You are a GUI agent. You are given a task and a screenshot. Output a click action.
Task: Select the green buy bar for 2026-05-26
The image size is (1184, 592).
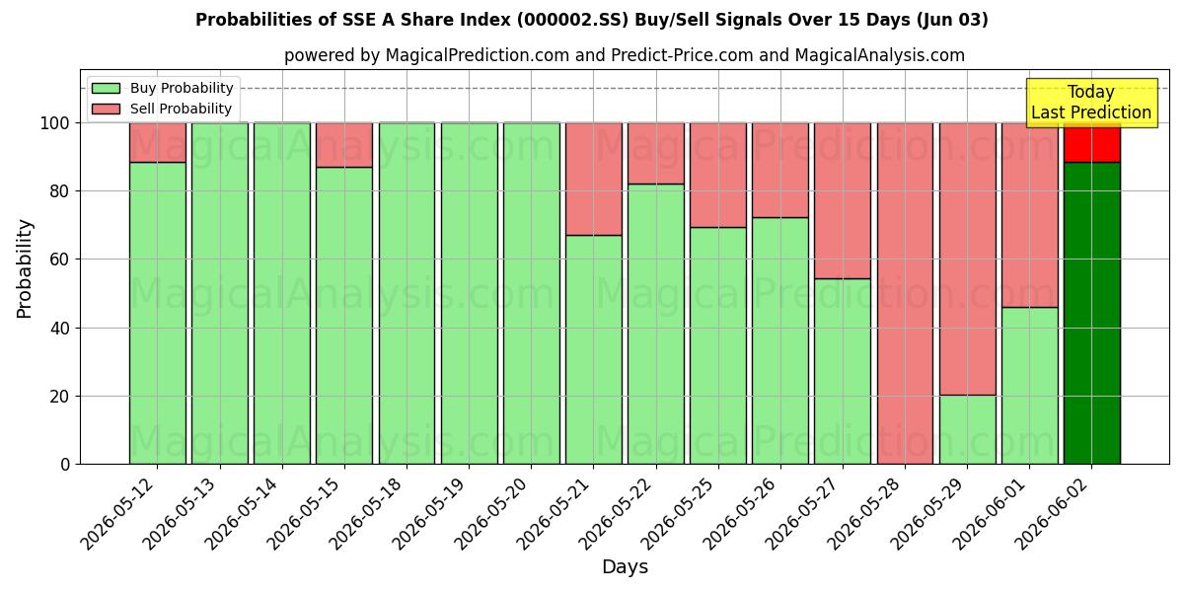point(780,340)
